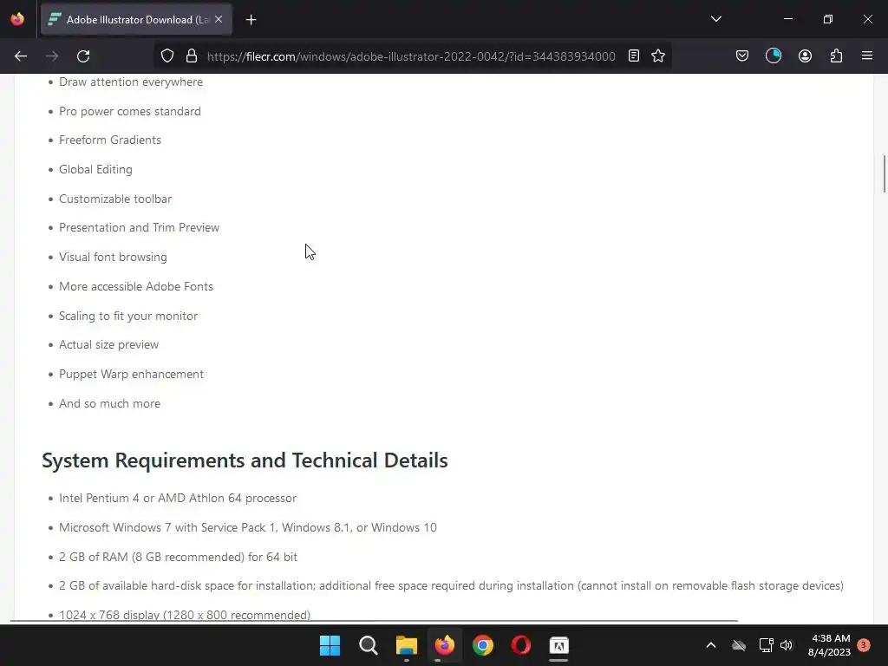
Task: Click the forward navigation arrow
Action: (x=52, y=56)
